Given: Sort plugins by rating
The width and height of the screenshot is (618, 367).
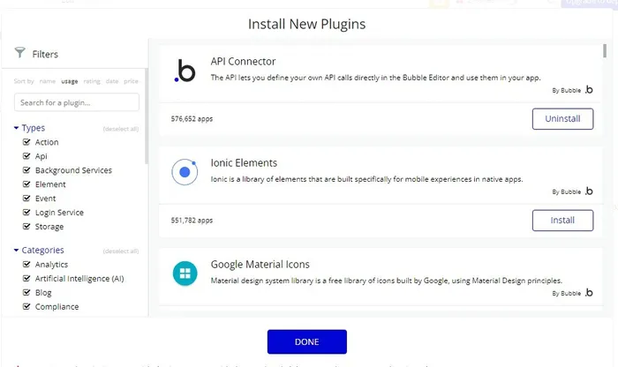Looking at the screenshot, I should click(92, 81).
